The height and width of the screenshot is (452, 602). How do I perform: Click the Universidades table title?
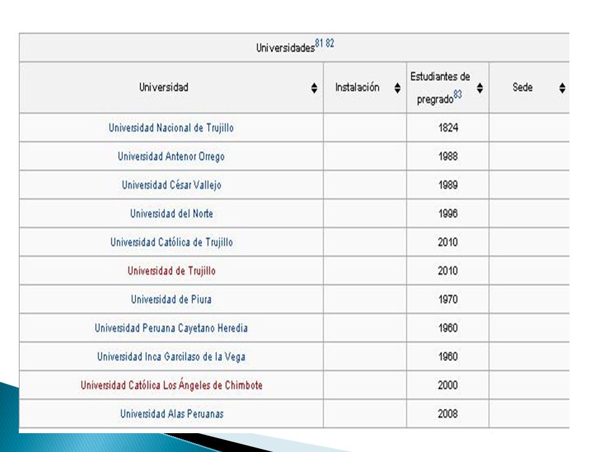tap(285, 48)
